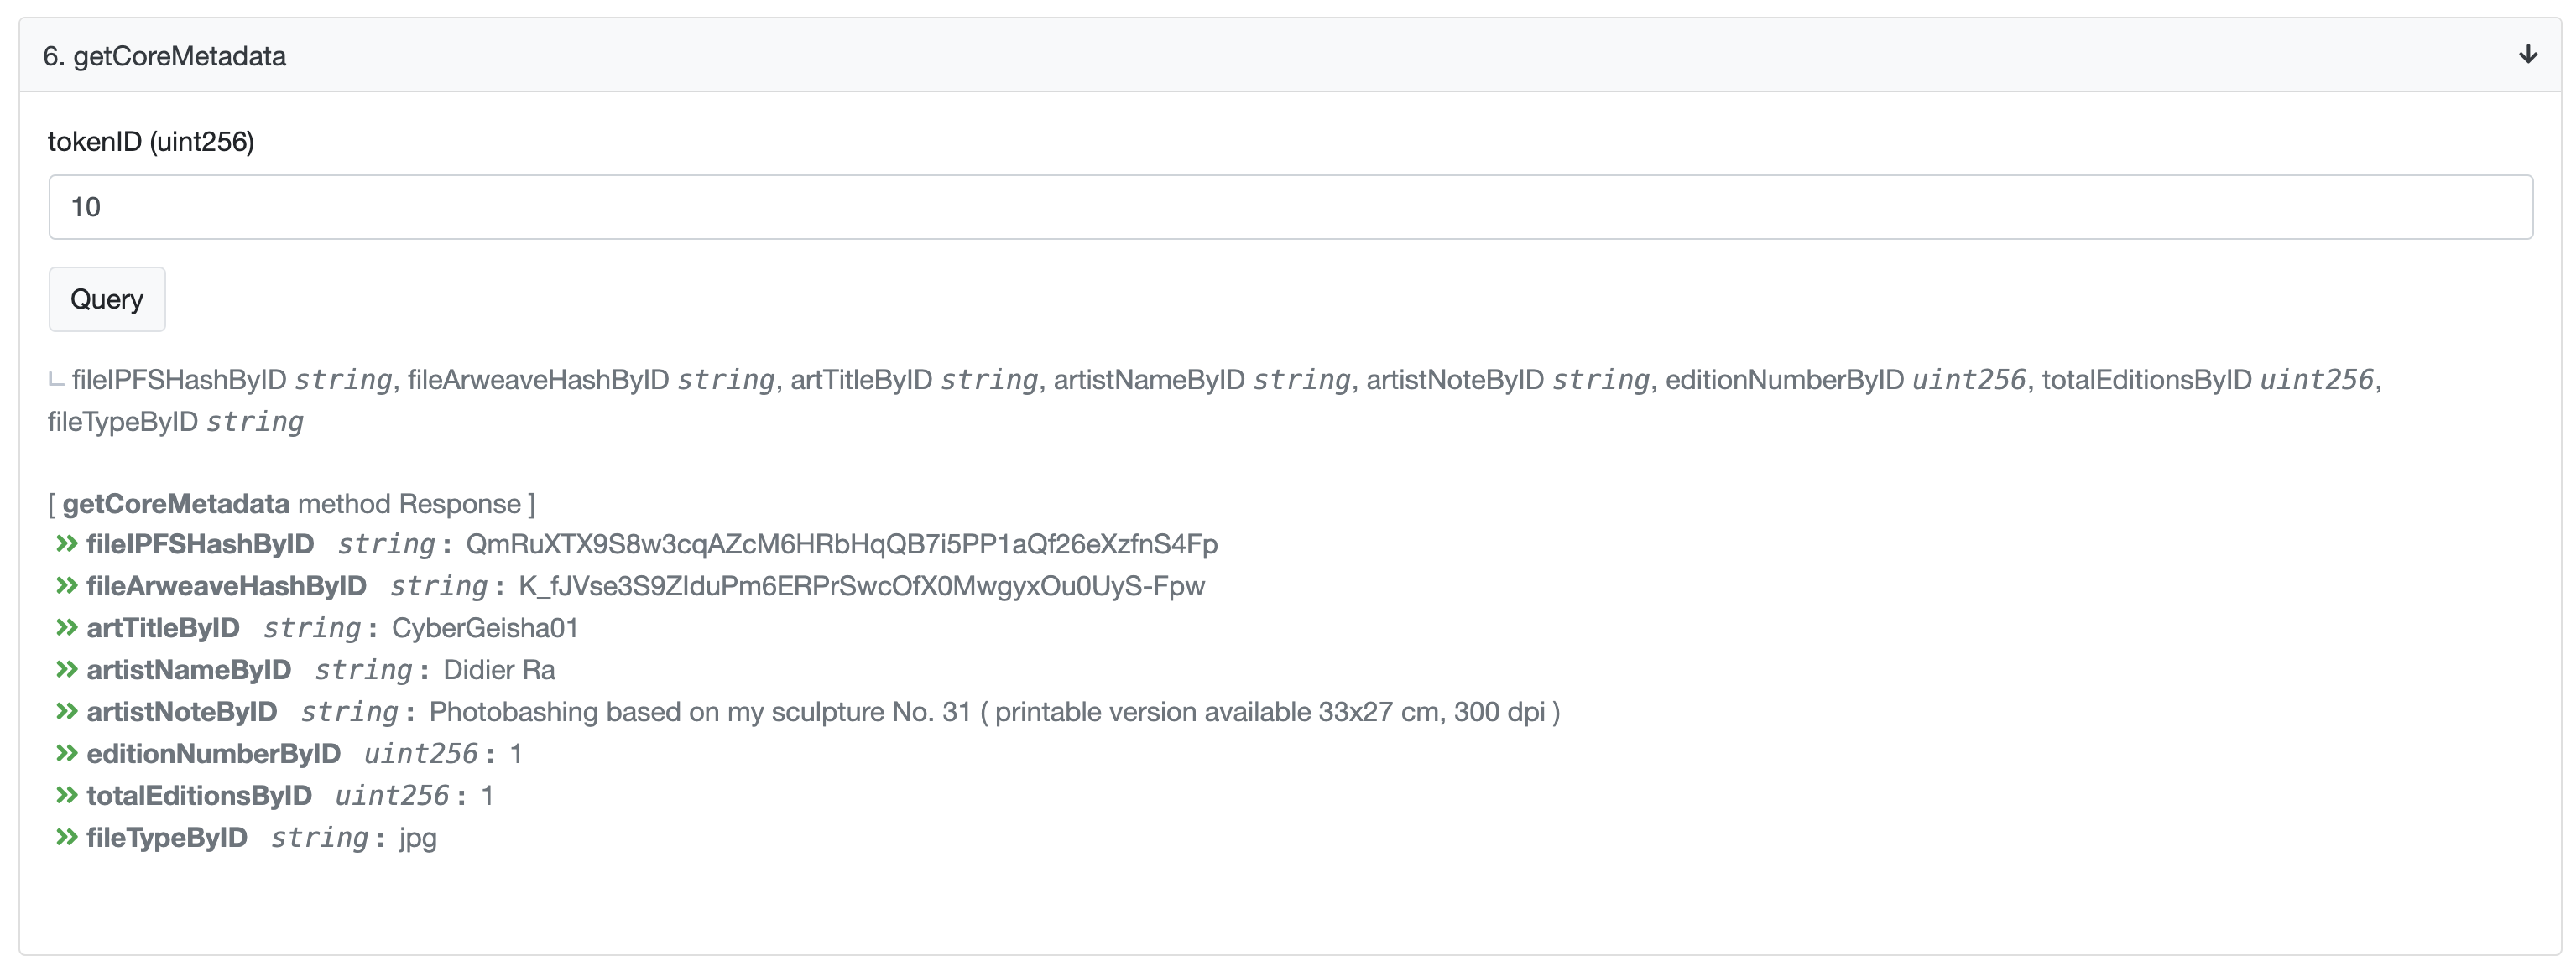2576x971 pixels.
Task: Click the tokenID (uint256) label
Action: point(151,142)
